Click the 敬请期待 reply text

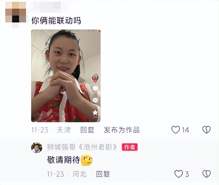64,160
